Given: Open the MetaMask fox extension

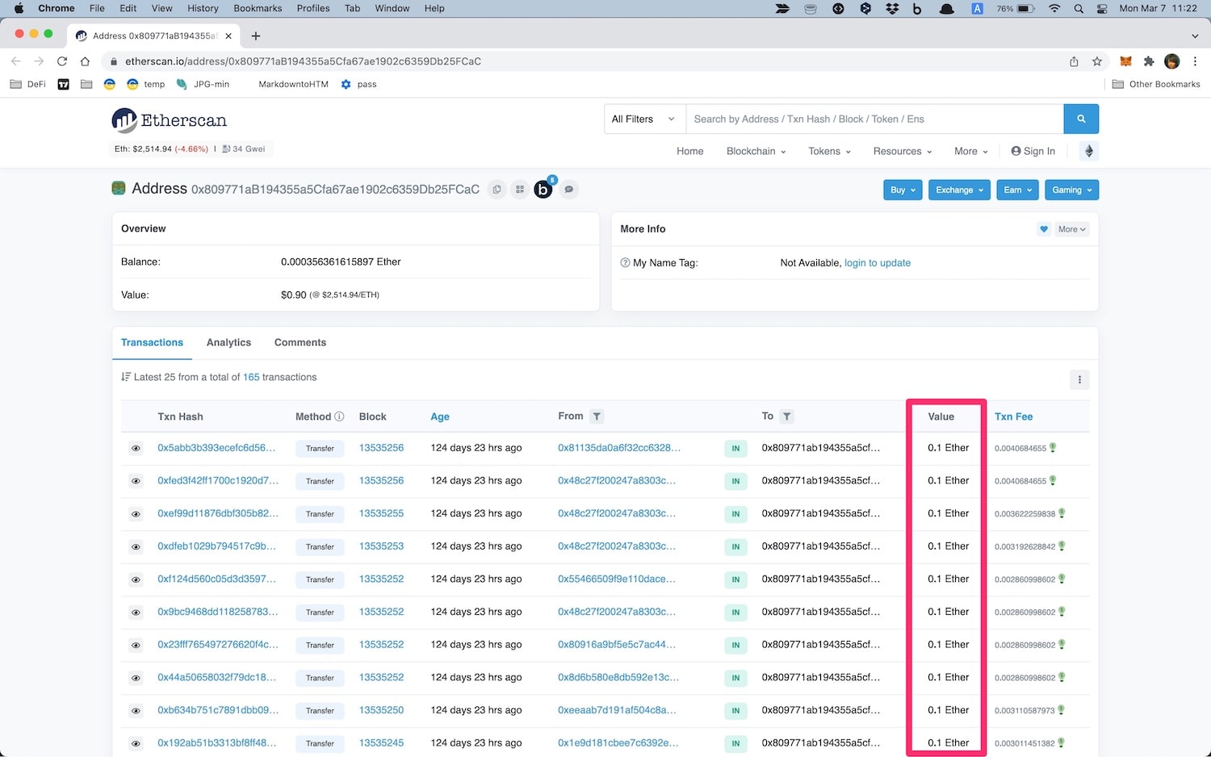Looking at the screenshot, I should [x=1125, y=61].
